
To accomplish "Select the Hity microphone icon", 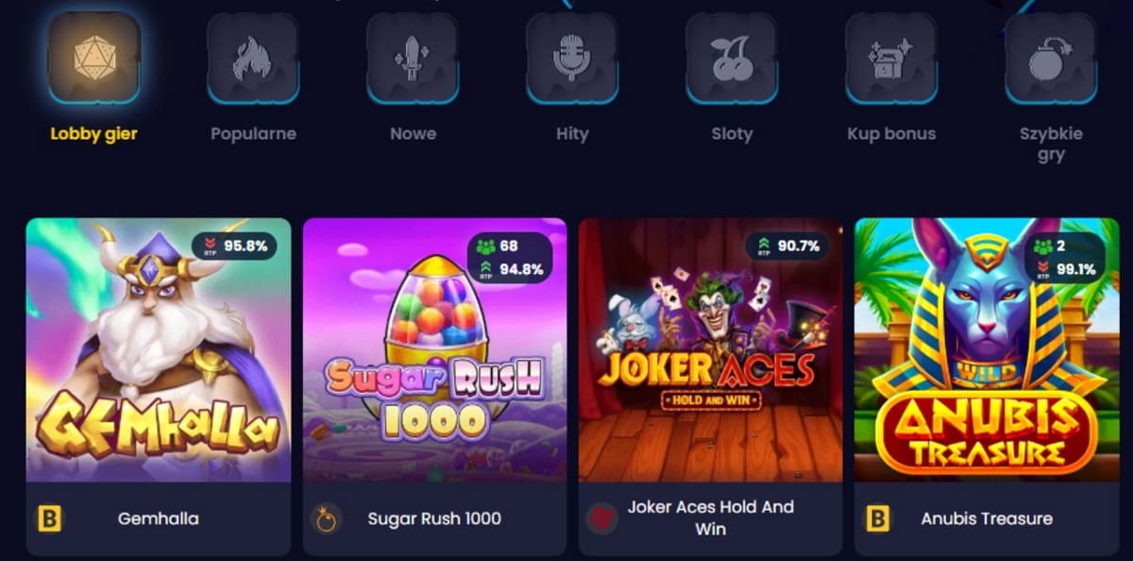I will (x=572, y=57).
